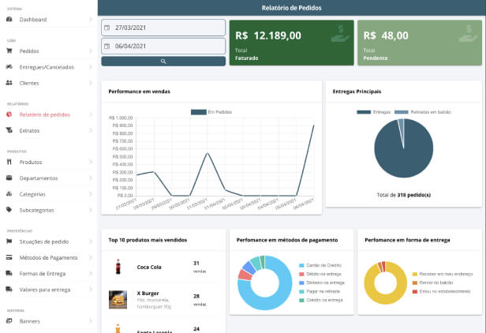
Task: Click the Formas de Entrega truck icon
Action: (x=9, y=273)
